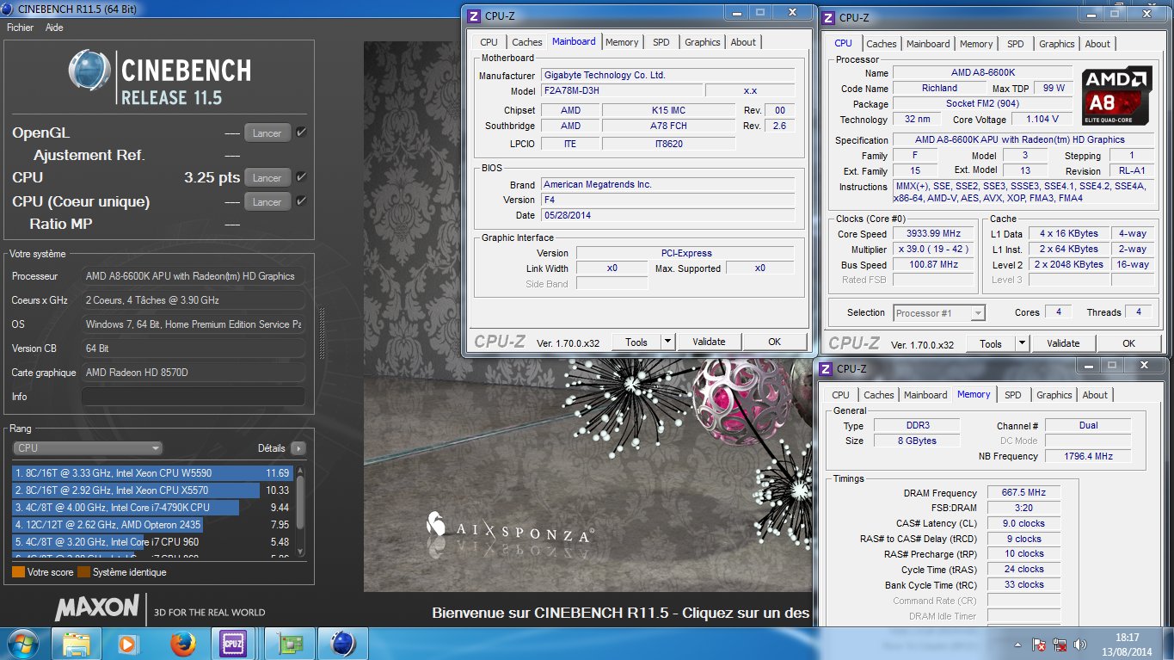Screen dimensions: 1174x660
Task: Open the Fichier menu
Action: [20, 28]
